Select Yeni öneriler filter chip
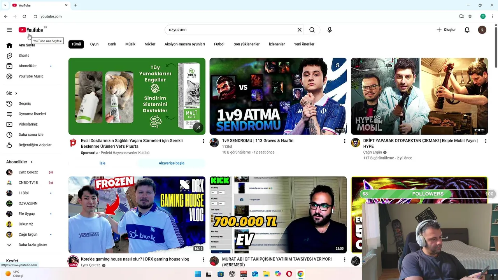 point(304,44)
